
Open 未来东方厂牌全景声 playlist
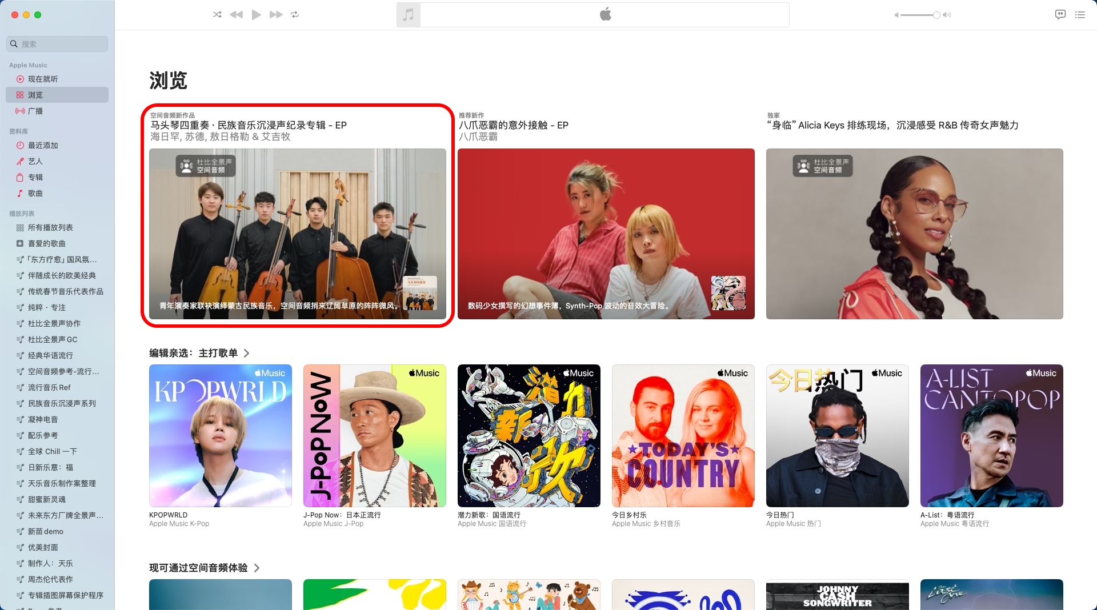point(57,515)
